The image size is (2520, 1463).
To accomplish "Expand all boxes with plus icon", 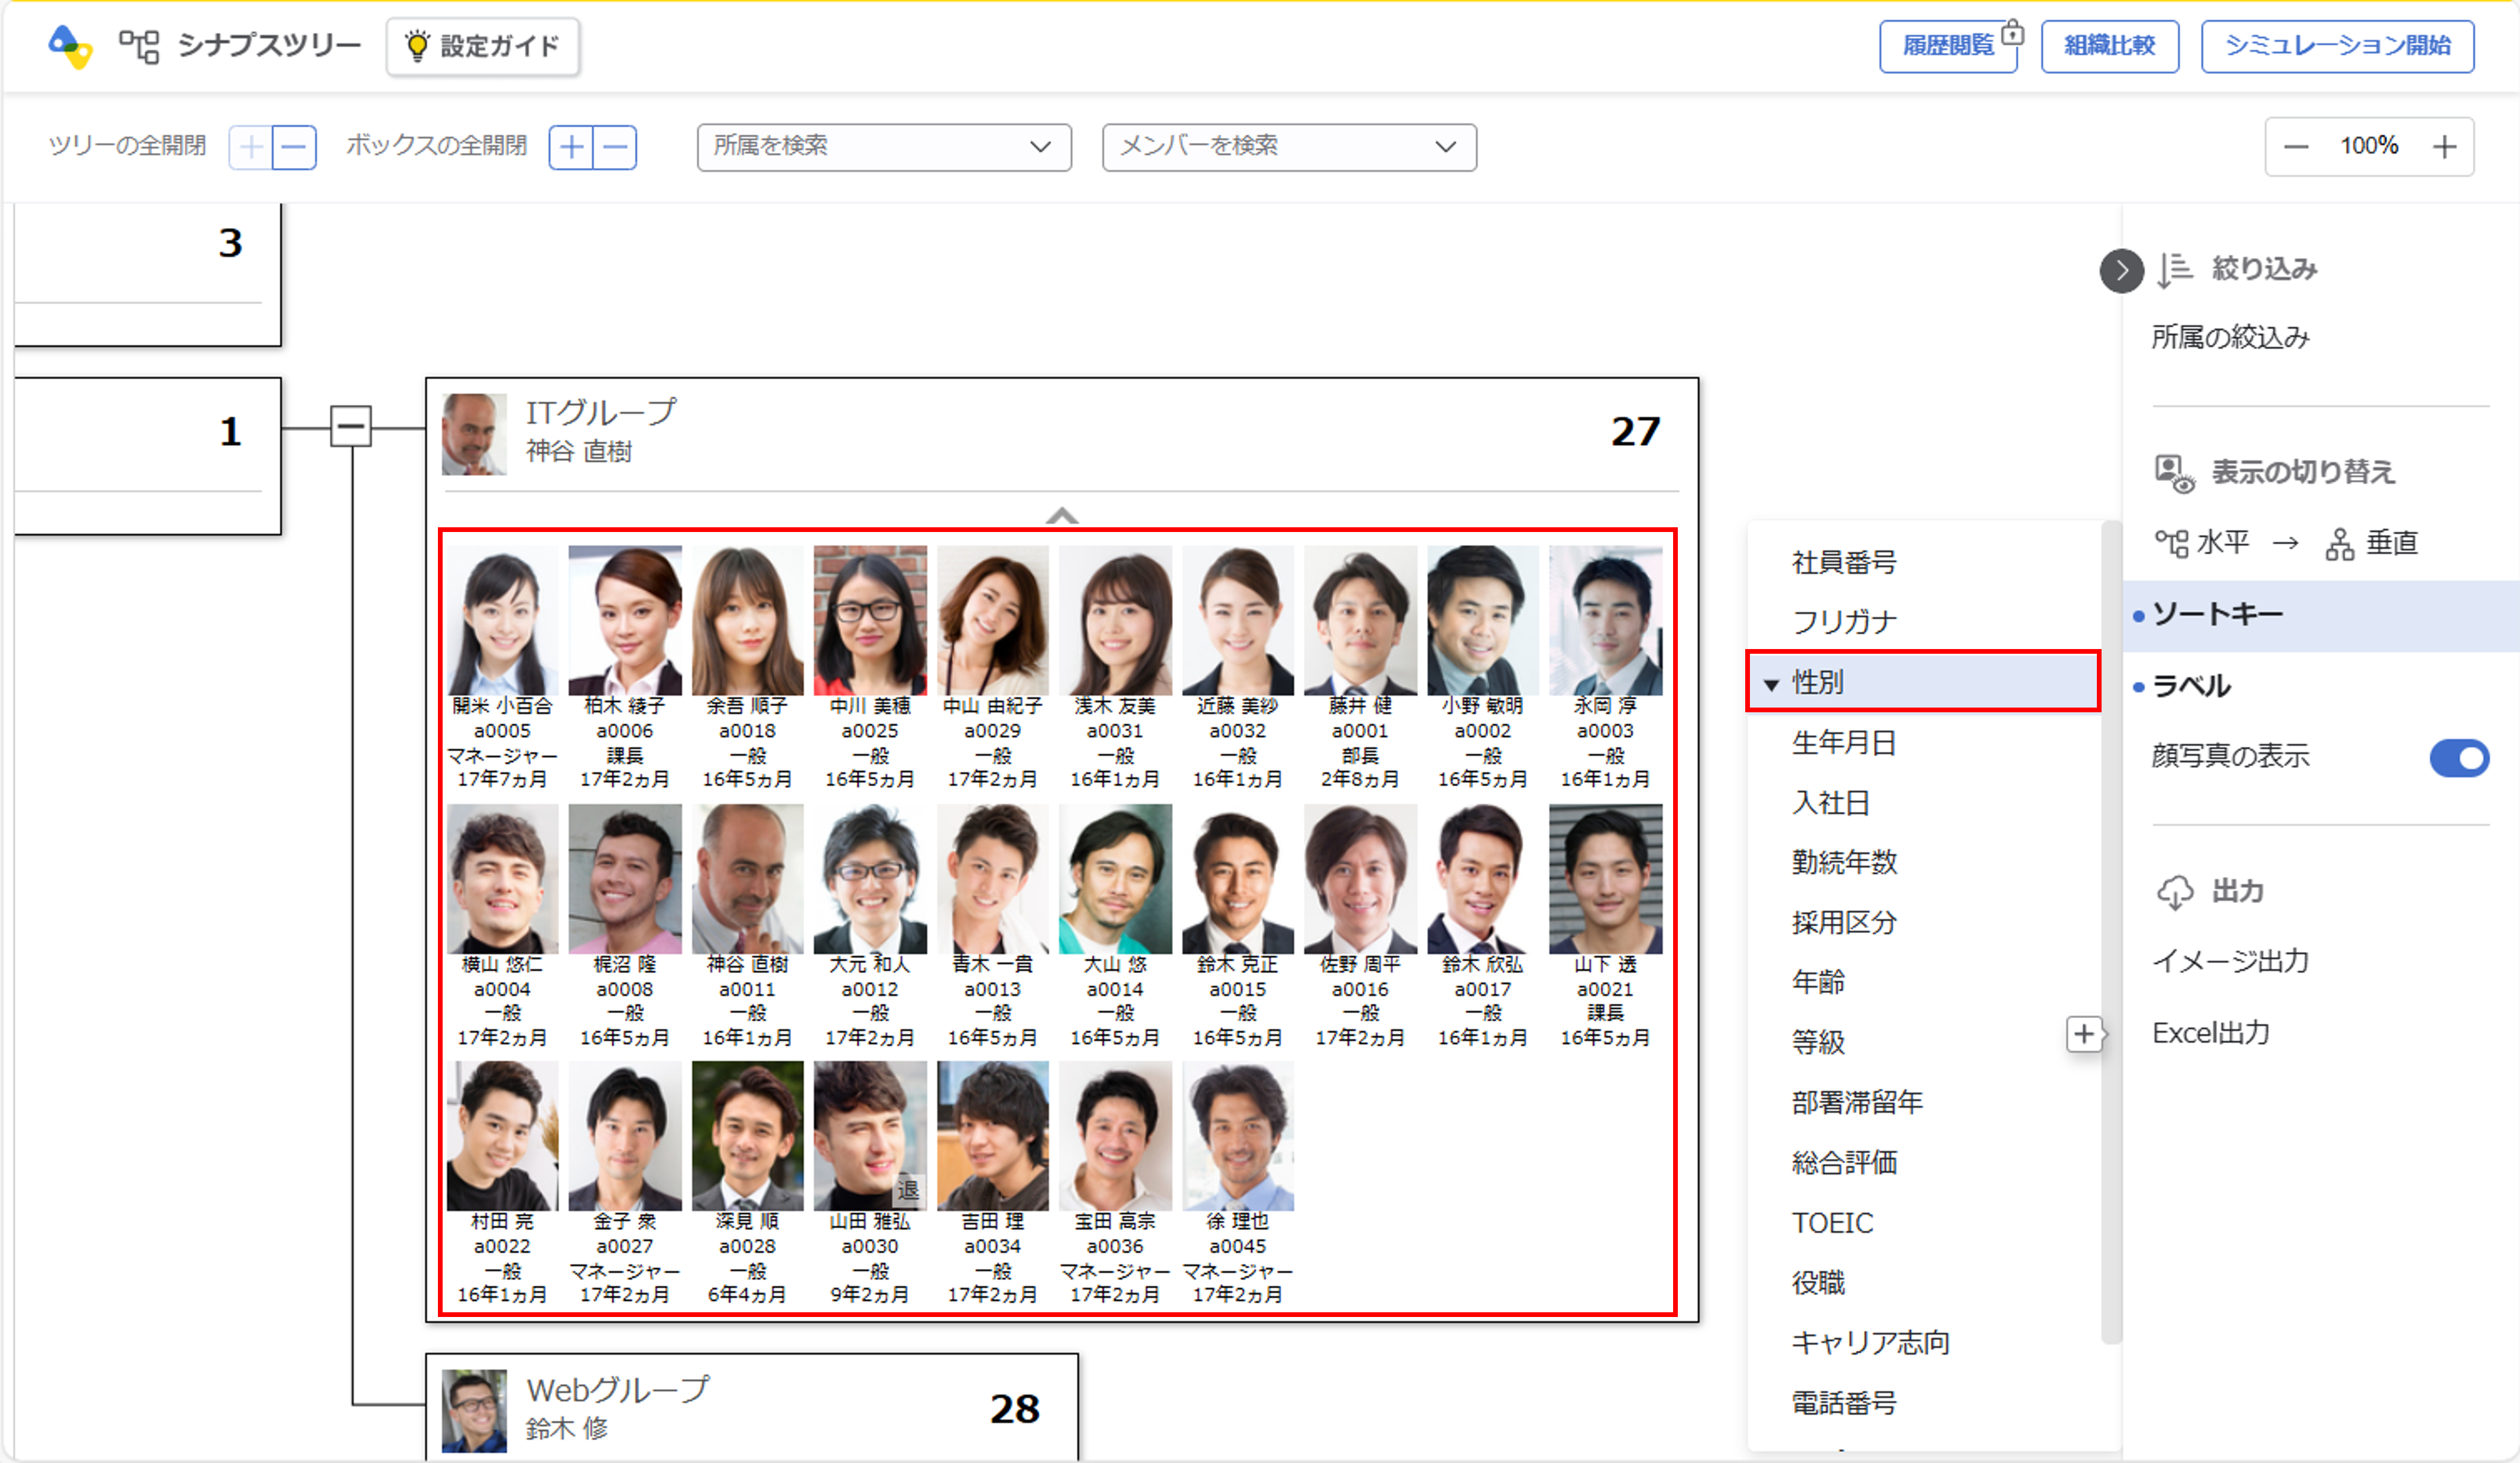I will [571, 148].
